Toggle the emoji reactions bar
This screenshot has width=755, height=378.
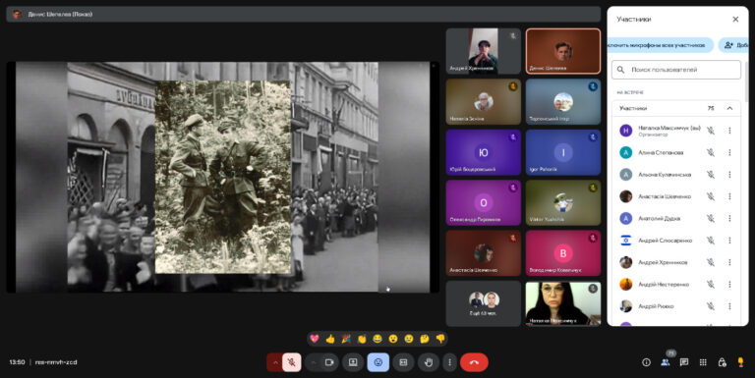377,362
